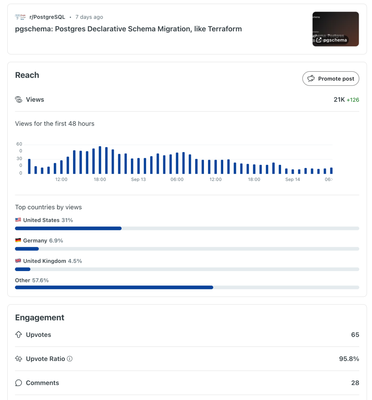Click the United Kingdom flag icon
This screenshot has height=400, width=372.
coord(18,260)
